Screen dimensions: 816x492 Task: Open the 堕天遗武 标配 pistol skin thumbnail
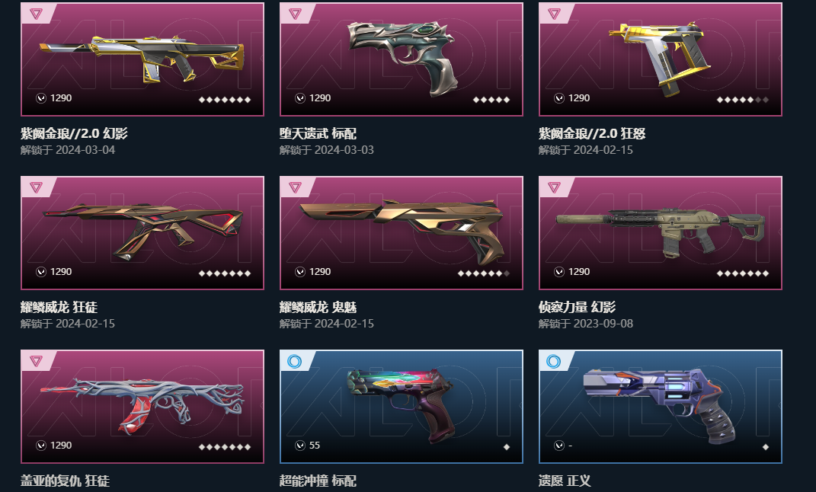(402, 58)
